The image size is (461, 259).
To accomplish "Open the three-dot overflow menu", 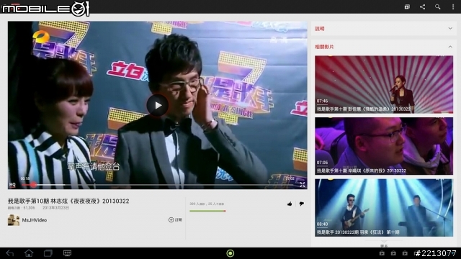I will [x=453, y=6].
